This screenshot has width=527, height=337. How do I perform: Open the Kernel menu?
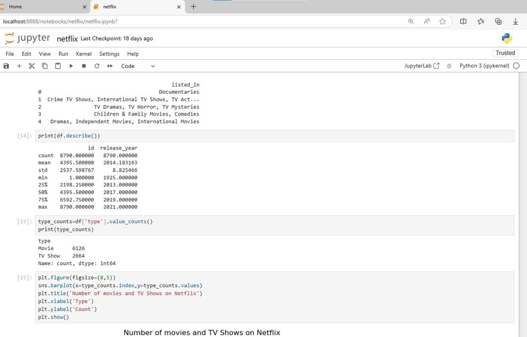tap(84, 54)
